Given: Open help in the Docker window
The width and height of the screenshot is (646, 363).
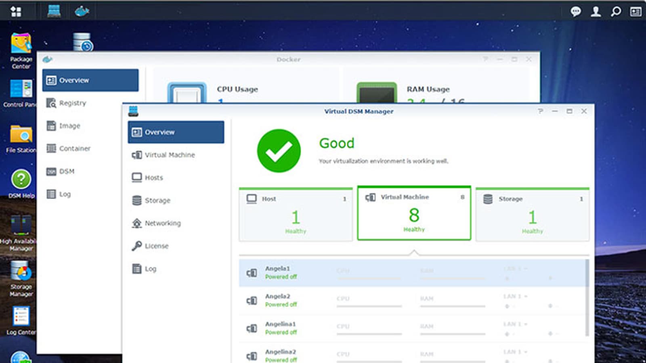Looking at the screenshot, I should pyautogui.click(x=485, y=59).
